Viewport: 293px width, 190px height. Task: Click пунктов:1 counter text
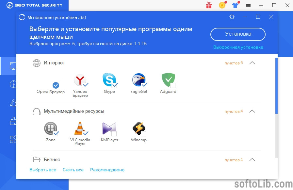(x=234, y=160)
